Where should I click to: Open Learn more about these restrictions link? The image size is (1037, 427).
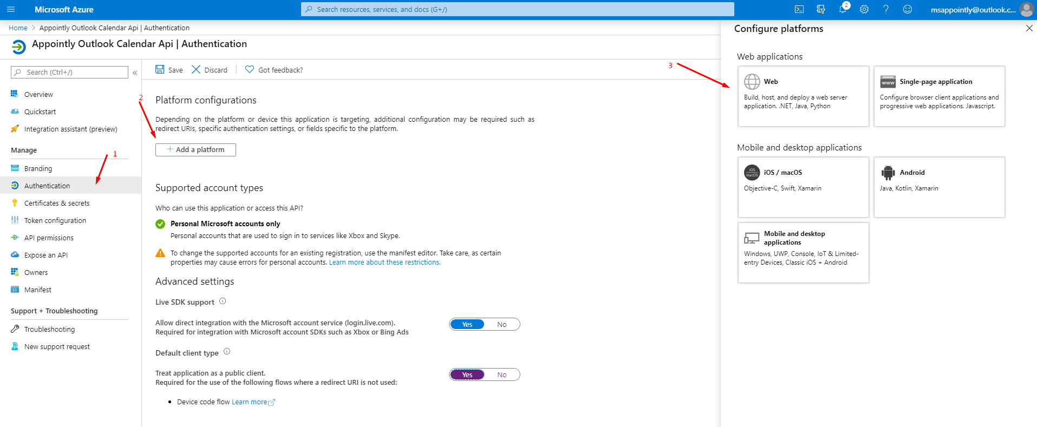(384, 262)
